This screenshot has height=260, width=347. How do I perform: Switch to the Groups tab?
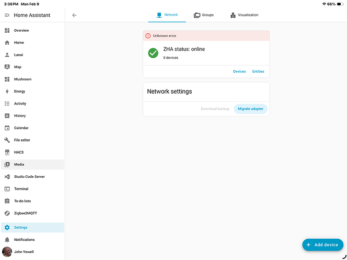point(204,15)
